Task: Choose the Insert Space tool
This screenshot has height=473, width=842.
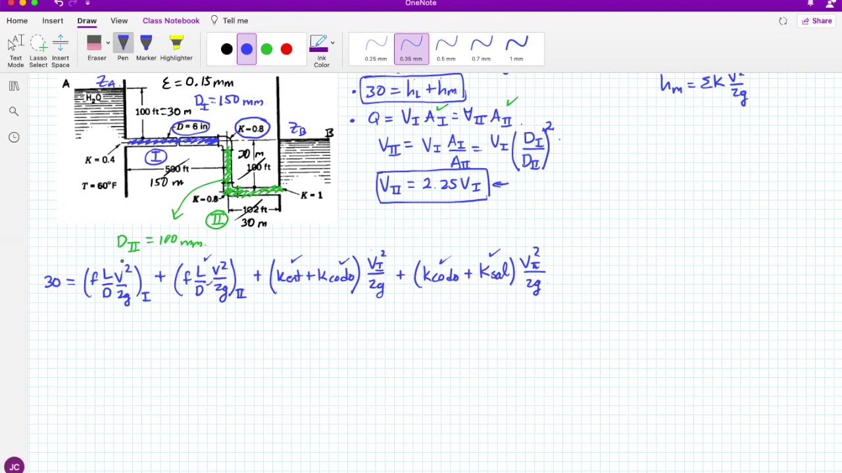Action: tap(61, 51)
